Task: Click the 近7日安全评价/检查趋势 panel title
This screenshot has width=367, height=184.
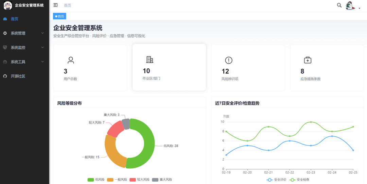Action: click(x=237, y=103)
